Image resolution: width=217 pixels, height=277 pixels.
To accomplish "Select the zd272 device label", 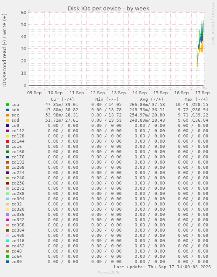I will point(18,188).
